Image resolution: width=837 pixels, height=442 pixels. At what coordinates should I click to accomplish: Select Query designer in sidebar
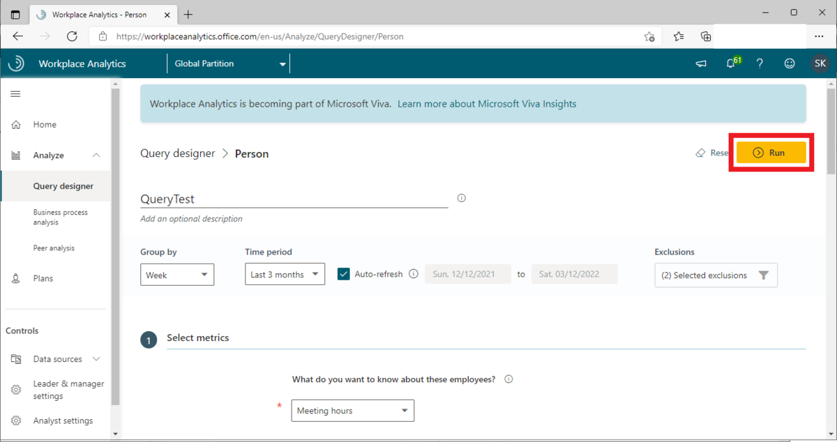tap(63, 186)
